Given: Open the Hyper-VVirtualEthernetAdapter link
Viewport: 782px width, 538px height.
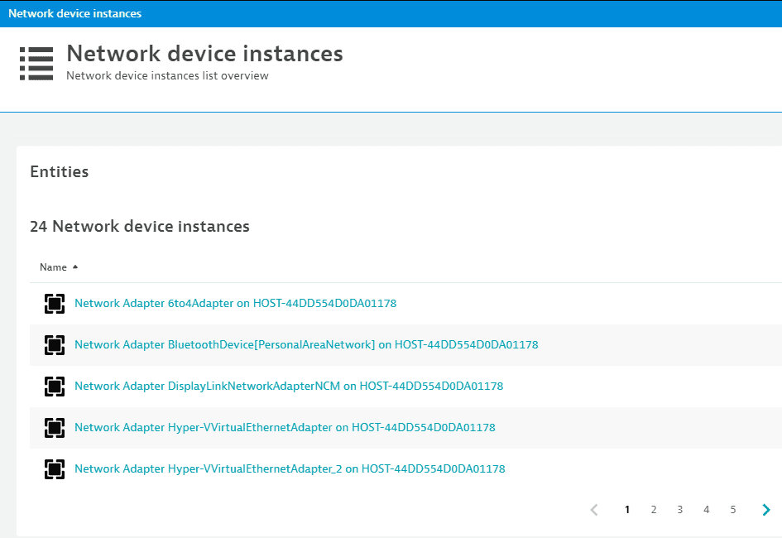Looking at the screenshot, I should pos(285,428).
